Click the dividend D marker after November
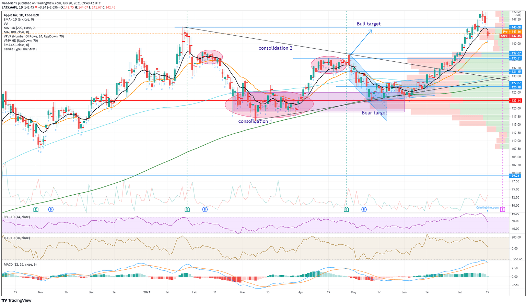The width and height of the screenshot is (527, 305). point(51,209)
